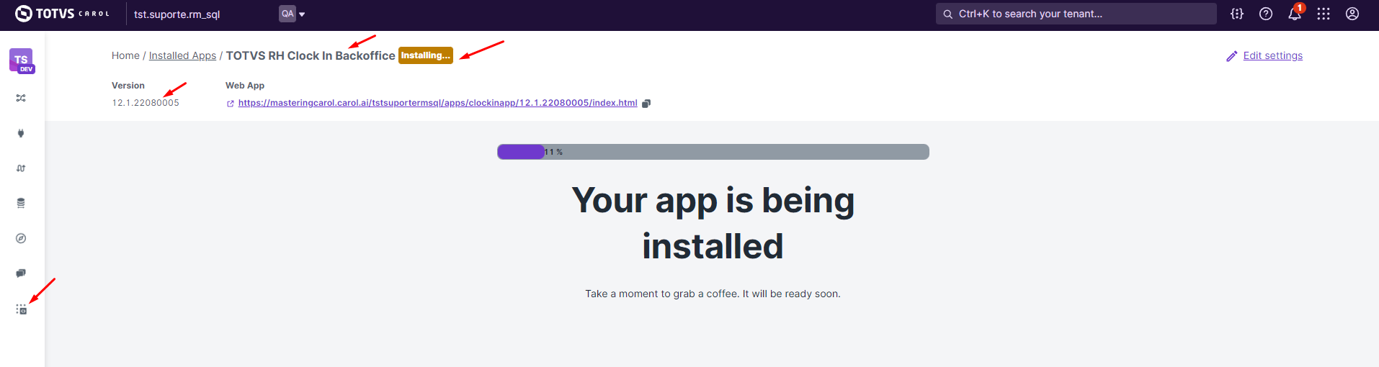
Task: Copy the Web App URL icon
Action: click(x=646, y=104)
